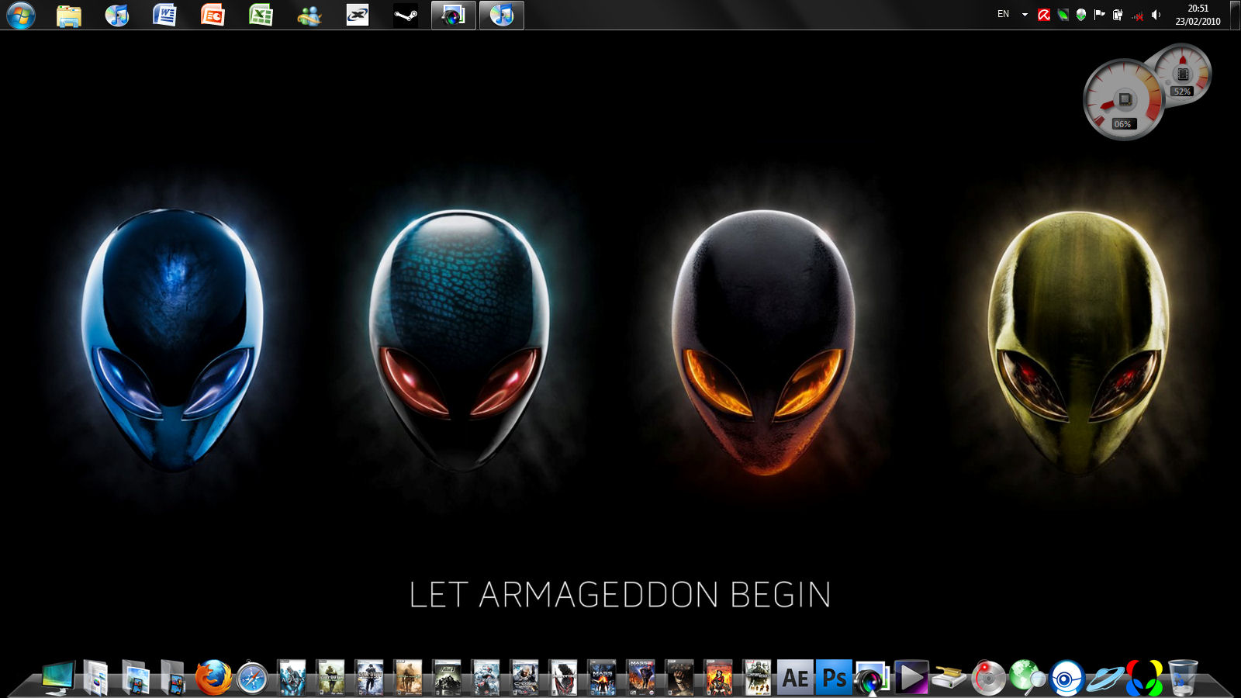Open Action Center flag icon
Image resolution: width=1241 pixels, height=698 pixels.
[1099, 15]
